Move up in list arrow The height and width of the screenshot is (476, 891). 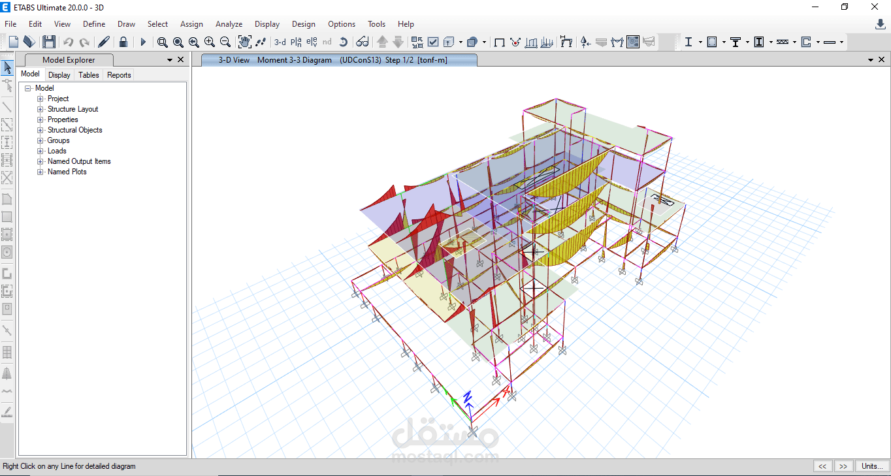click(382, 42)
